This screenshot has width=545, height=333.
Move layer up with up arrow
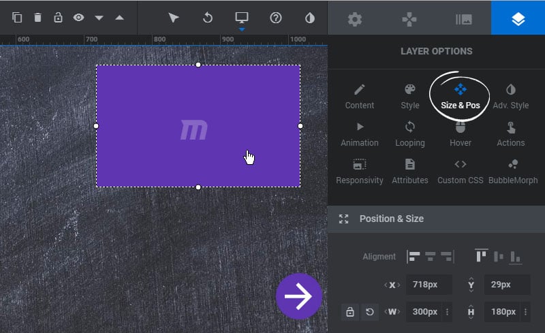[120, 18]
